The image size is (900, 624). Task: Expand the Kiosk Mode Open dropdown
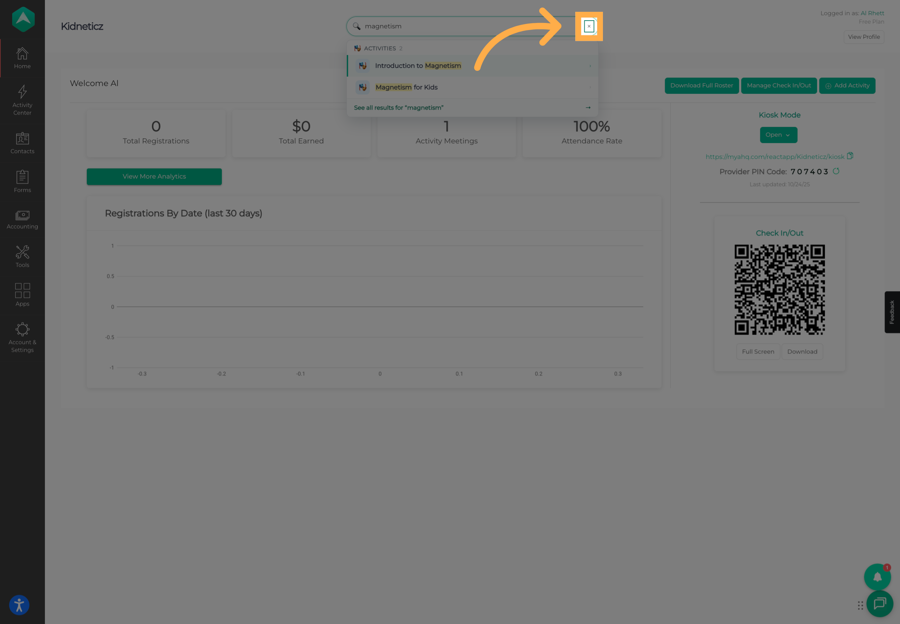tap(778, 135)
